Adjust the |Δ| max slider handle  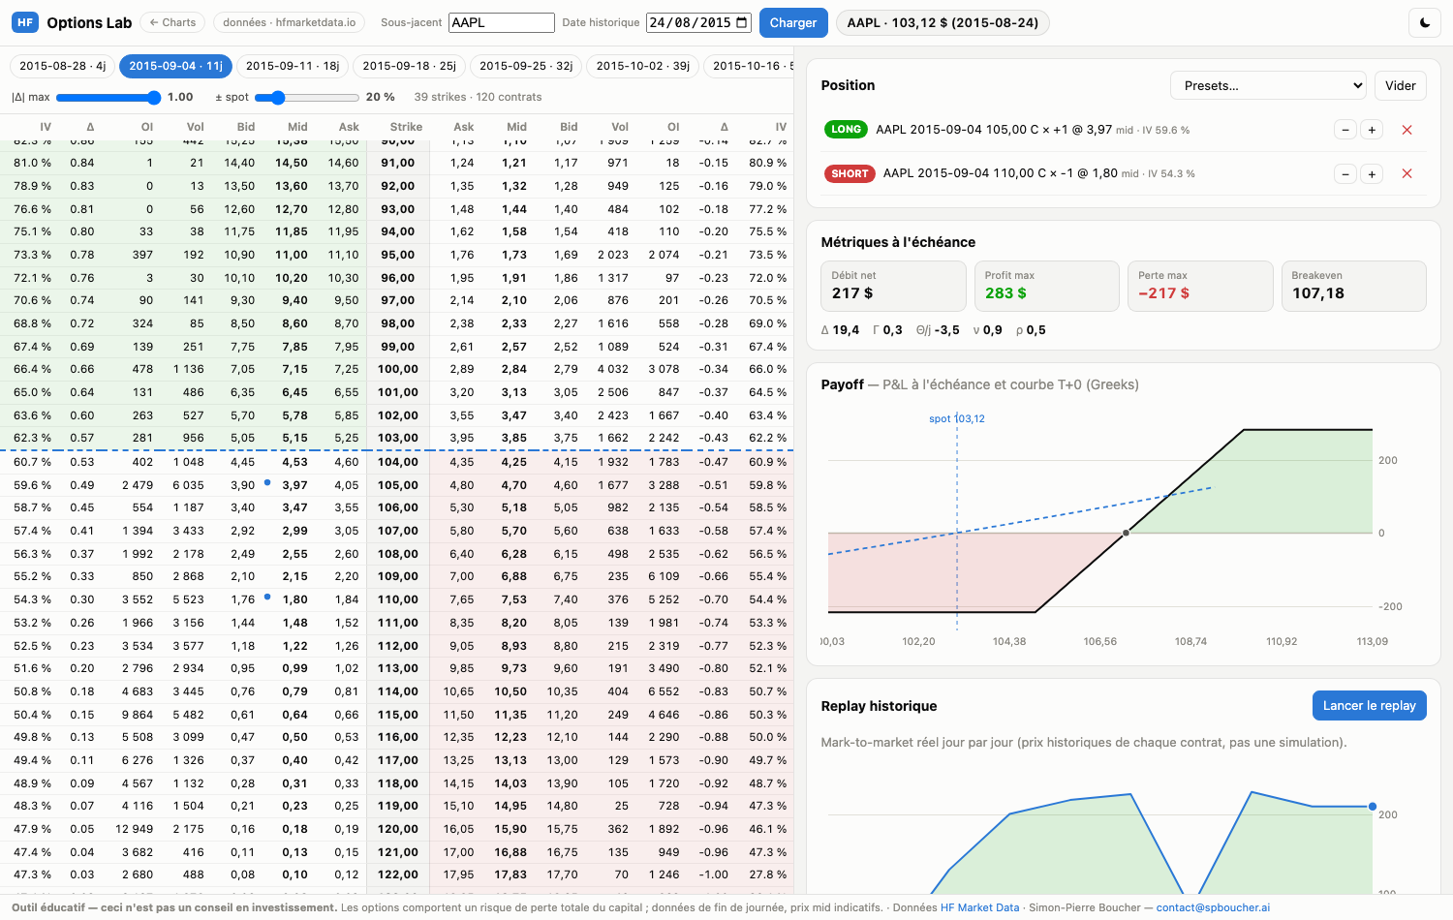click(x=154, y=98)
